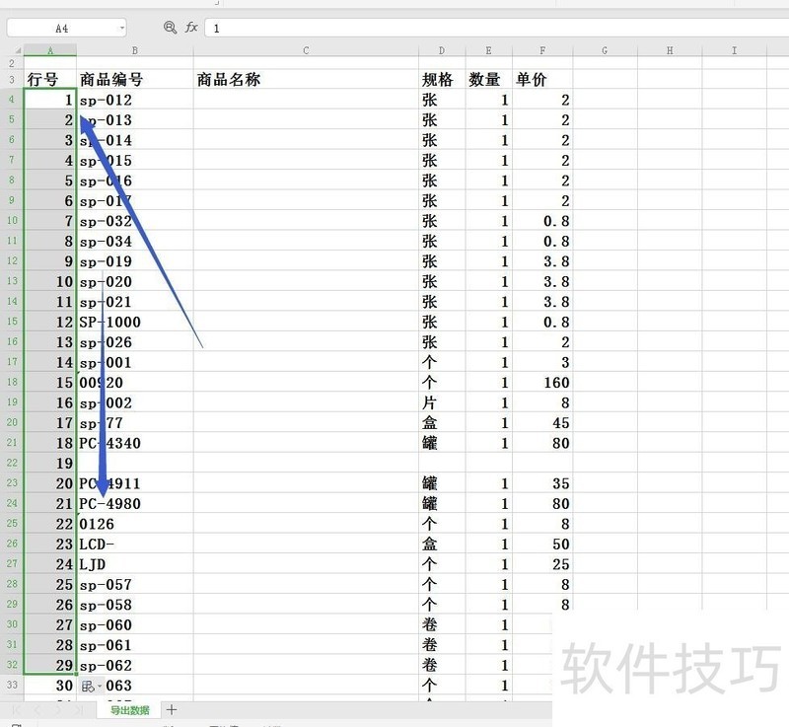The width and height of the screenshot is (789, 727).
Task: Click the 片 specification cell
Action: pyautogui.click(x=442, y=402)
